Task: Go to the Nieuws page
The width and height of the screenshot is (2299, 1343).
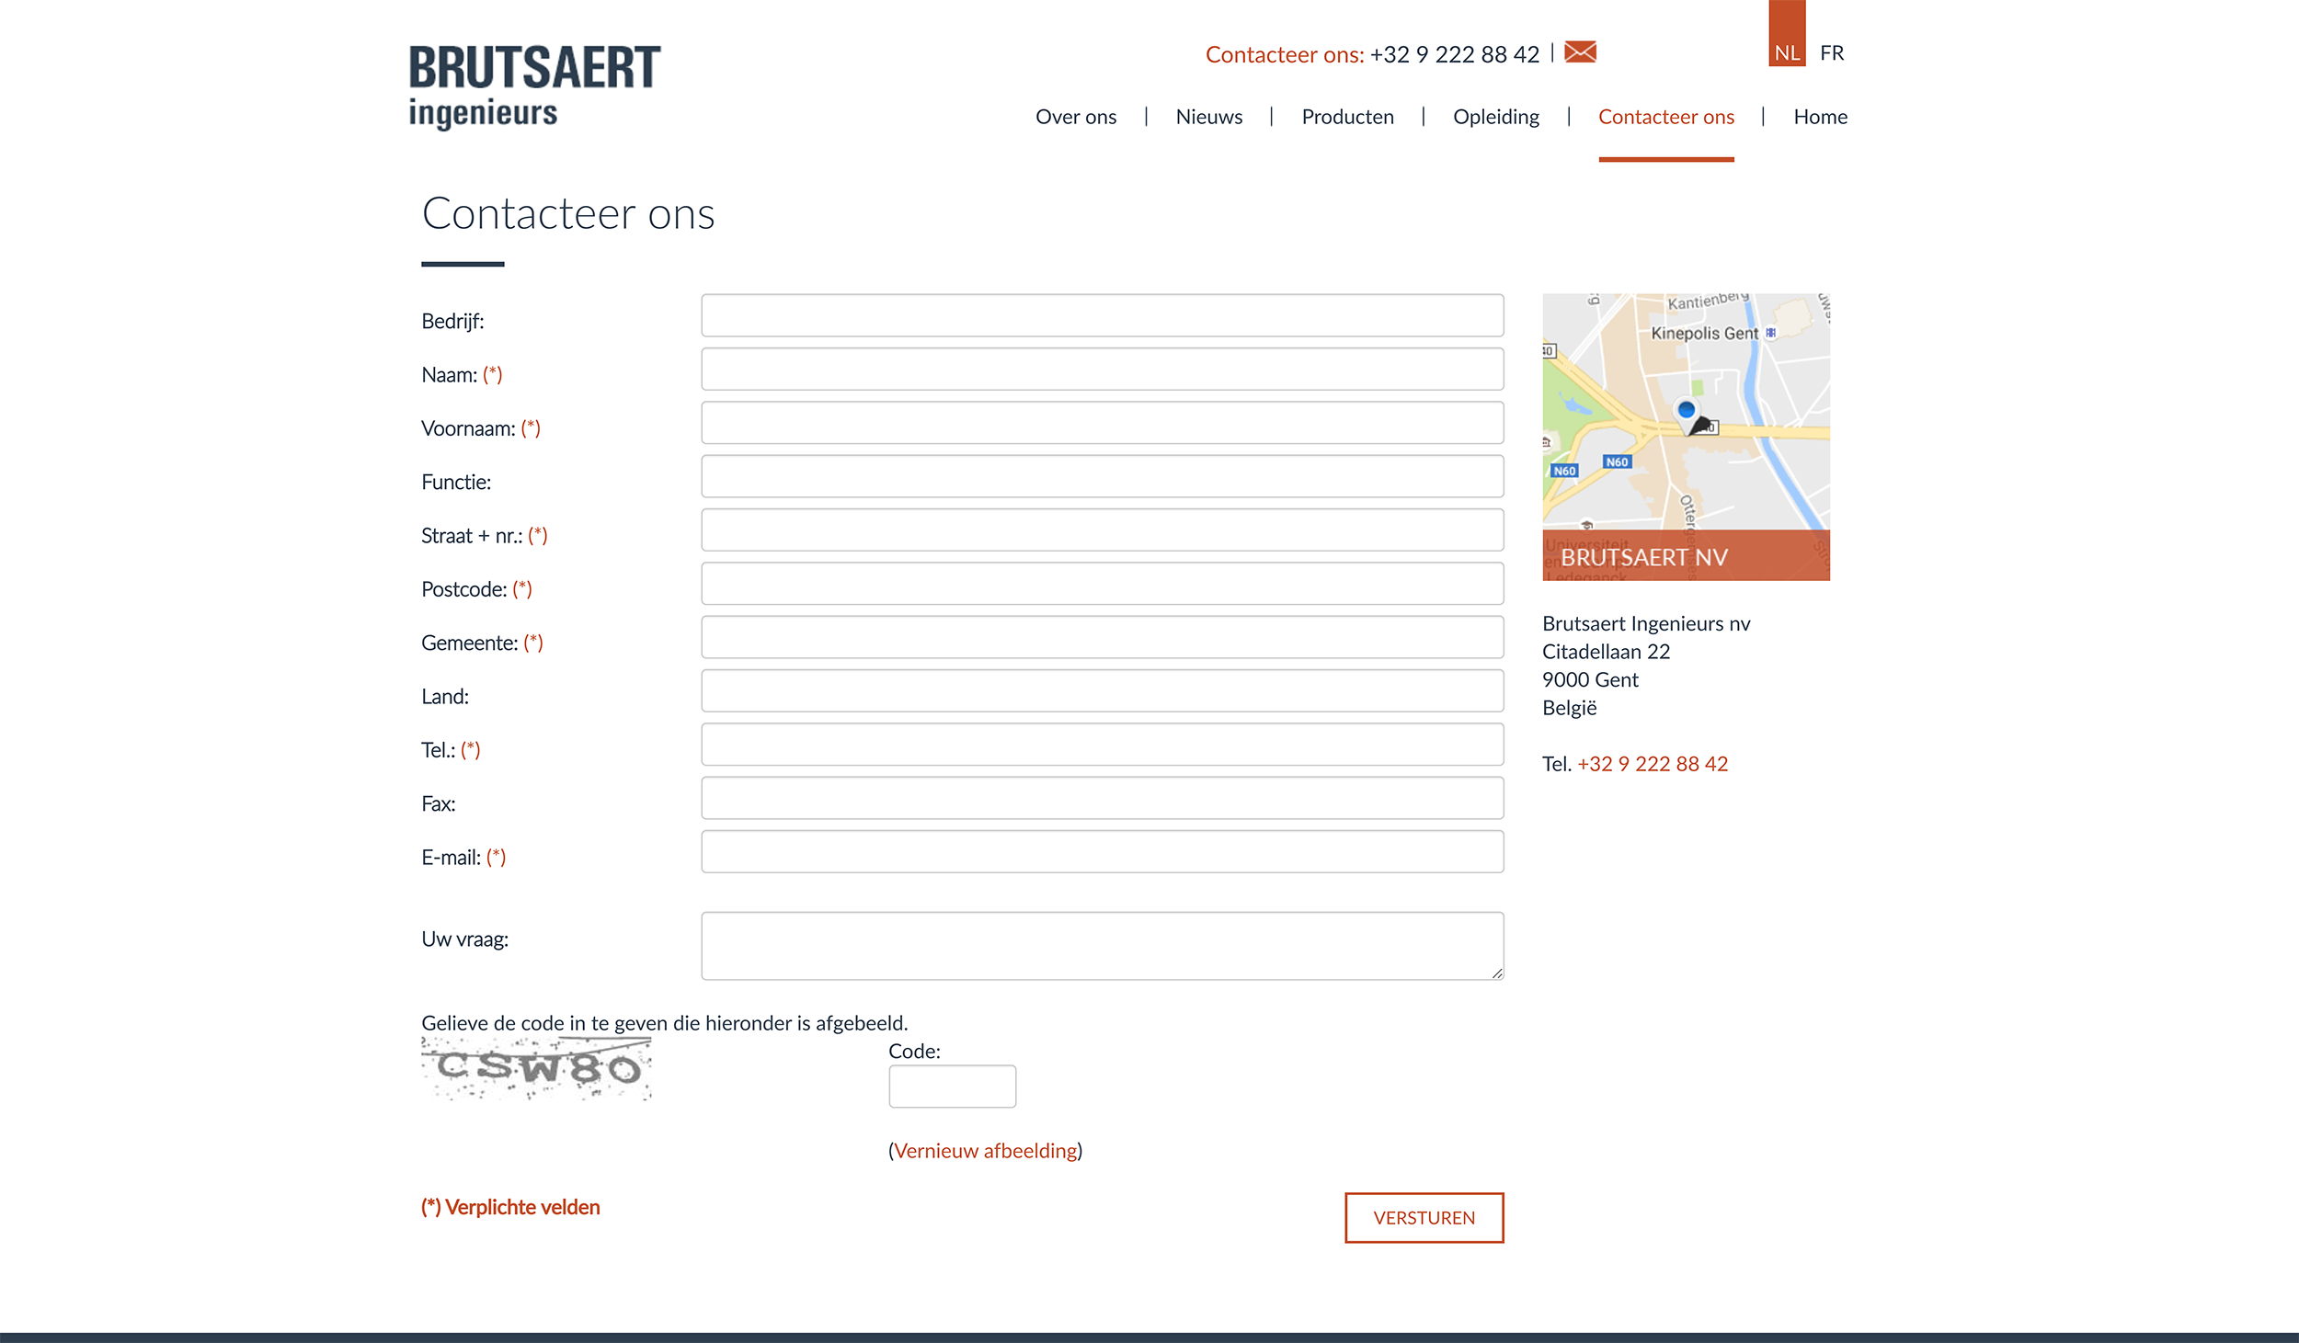Action: pos(1208,117)
